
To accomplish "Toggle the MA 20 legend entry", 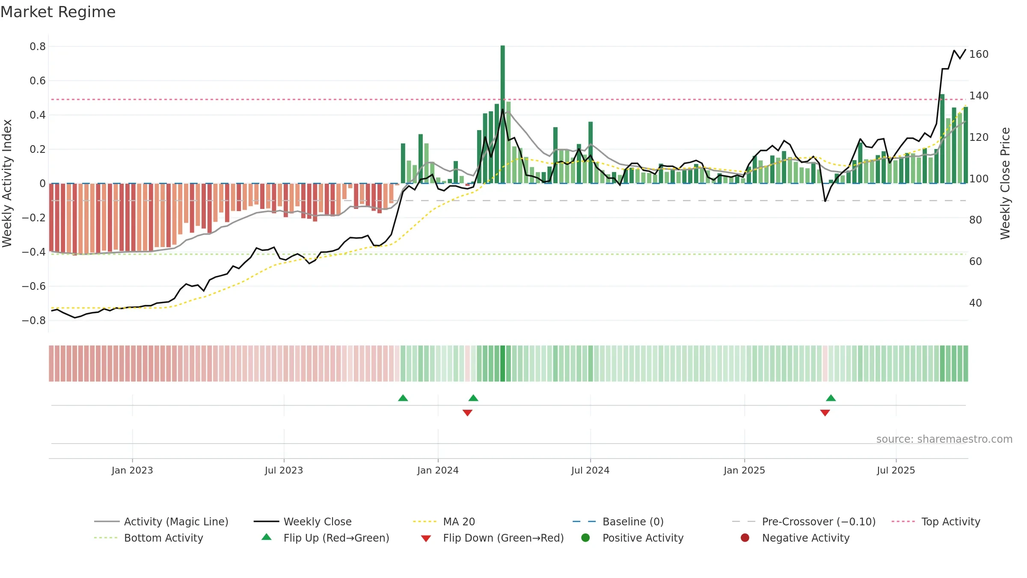I will pyautogui.click(x=444, y=521).
